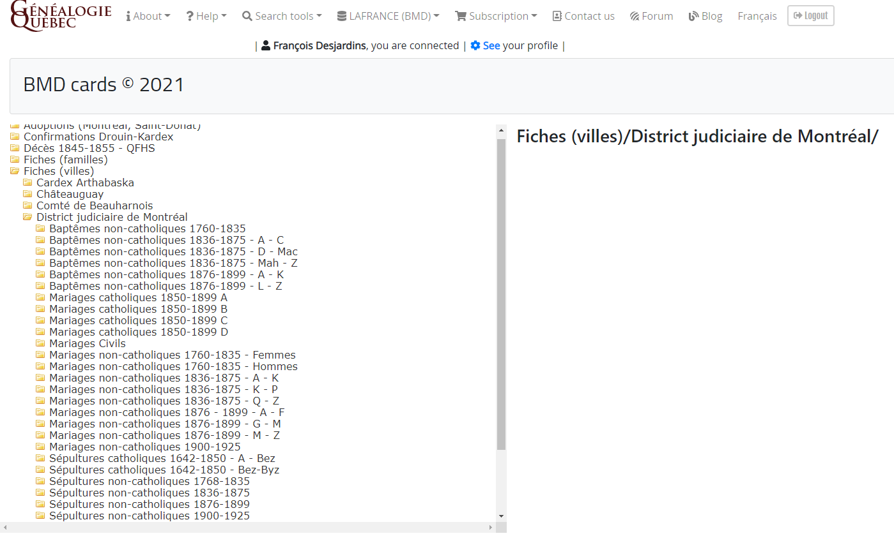Open the LAFRANCE (BMD) dropdown
Viewport: 894px width, 536px height.
(x=389, y=16)
